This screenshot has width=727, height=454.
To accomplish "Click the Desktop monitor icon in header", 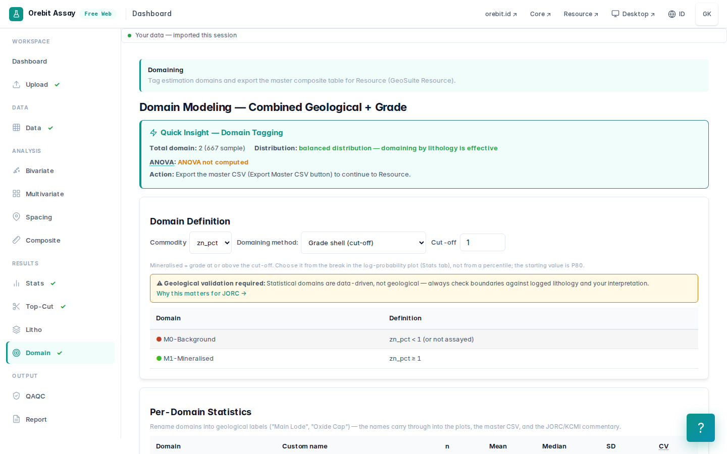I will [615, 14].
